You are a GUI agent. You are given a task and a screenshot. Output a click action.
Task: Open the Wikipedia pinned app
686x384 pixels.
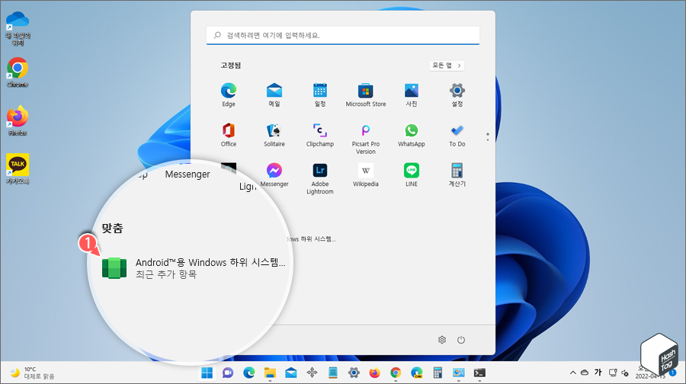tap(366, 175)
